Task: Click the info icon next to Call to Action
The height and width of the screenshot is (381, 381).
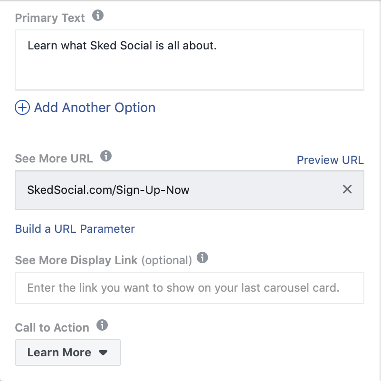Action: click(x=102, y=325)
